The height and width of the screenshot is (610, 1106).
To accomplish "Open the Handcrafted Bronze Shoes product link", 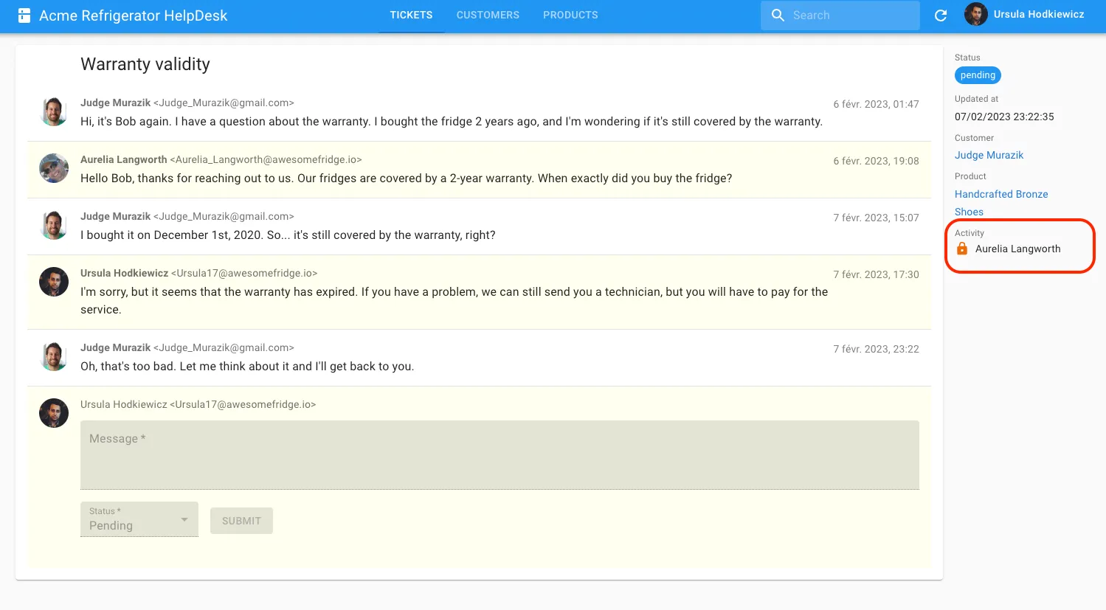I will (x=1000, y=195).
